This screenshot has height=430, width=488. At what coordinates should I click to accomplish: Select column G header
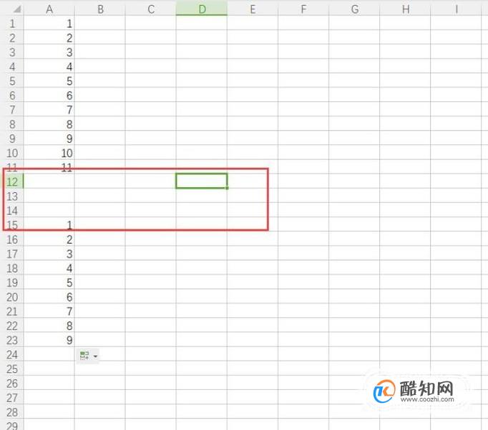click(x=354, y=9)
